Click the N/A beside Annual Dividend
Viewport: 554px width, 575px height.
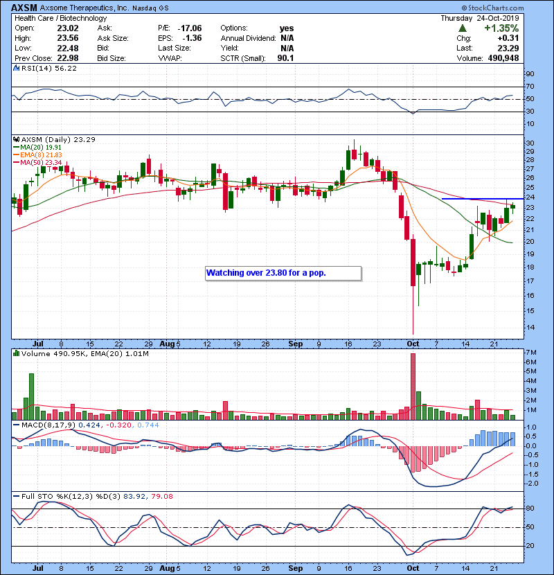[x=287, y=38]
